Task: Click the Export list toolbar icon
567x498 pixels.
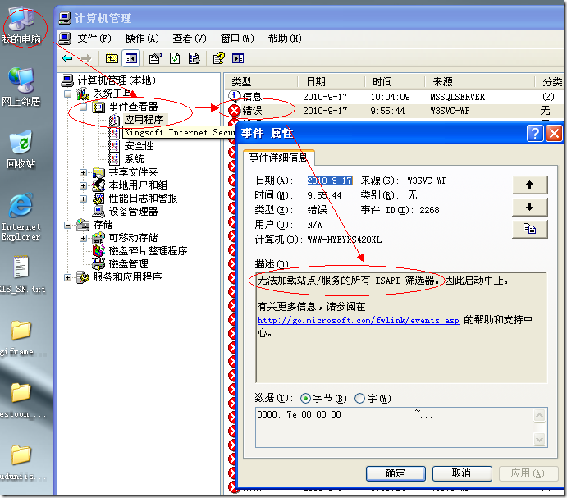Action: [x=194, y=58]
